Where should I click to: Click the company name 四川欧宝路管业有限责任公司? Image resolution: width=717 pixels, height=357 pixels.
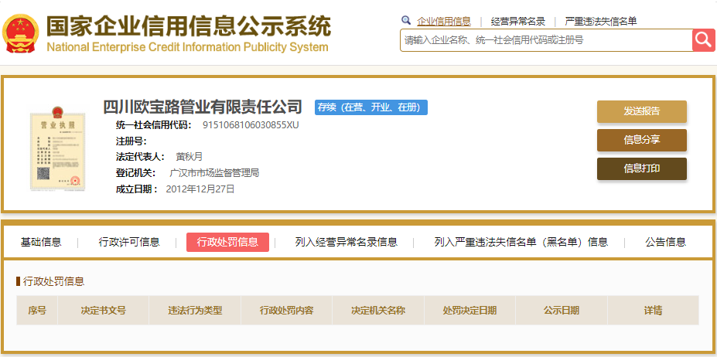[203, 107]
